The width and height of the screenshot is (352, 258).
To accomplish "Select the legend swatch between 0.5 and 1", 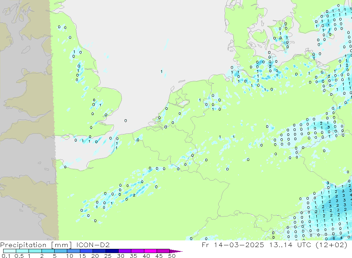I will click(x=23, y=251).
